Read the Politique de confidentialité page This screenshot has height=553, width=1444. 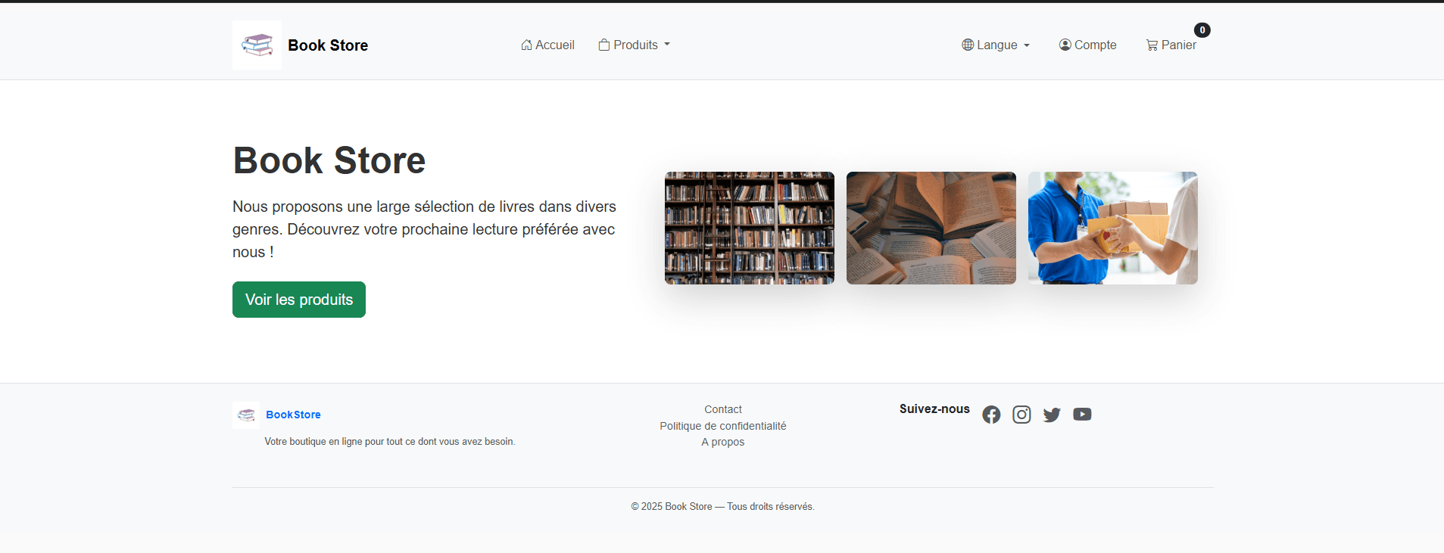click(x=723, y=426)
